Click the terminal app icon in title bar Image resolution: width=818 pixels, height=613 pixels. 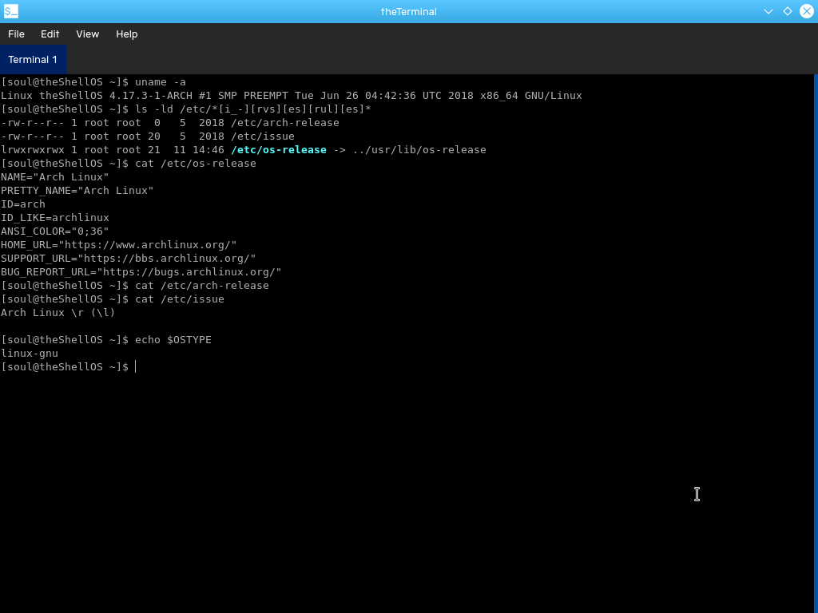[x=11, y=11]
